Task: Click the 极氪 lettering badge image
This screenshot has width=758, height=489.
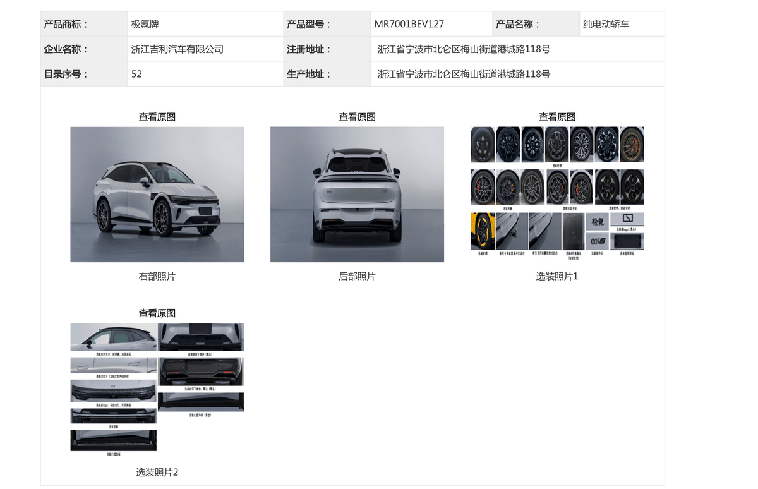Action: [597, 222]
